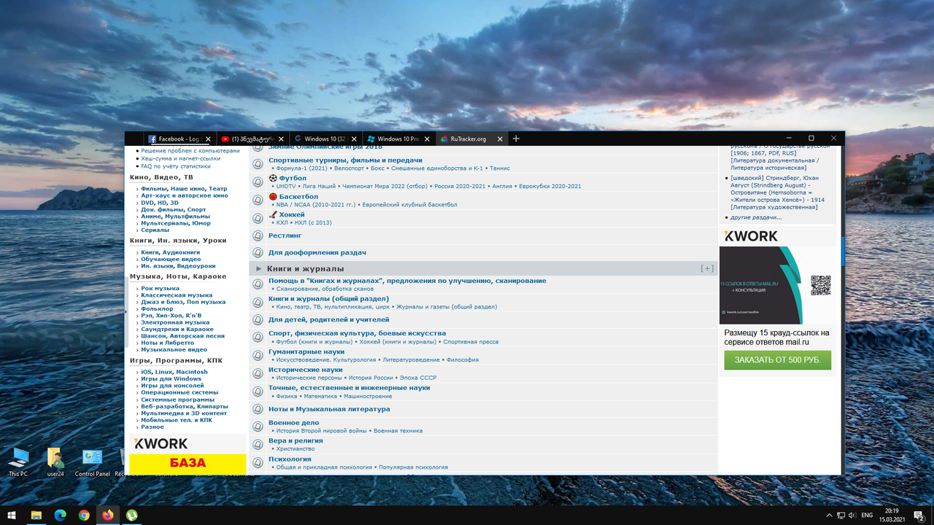Click the [+] control to expand all sections

(x=706, y=268)
